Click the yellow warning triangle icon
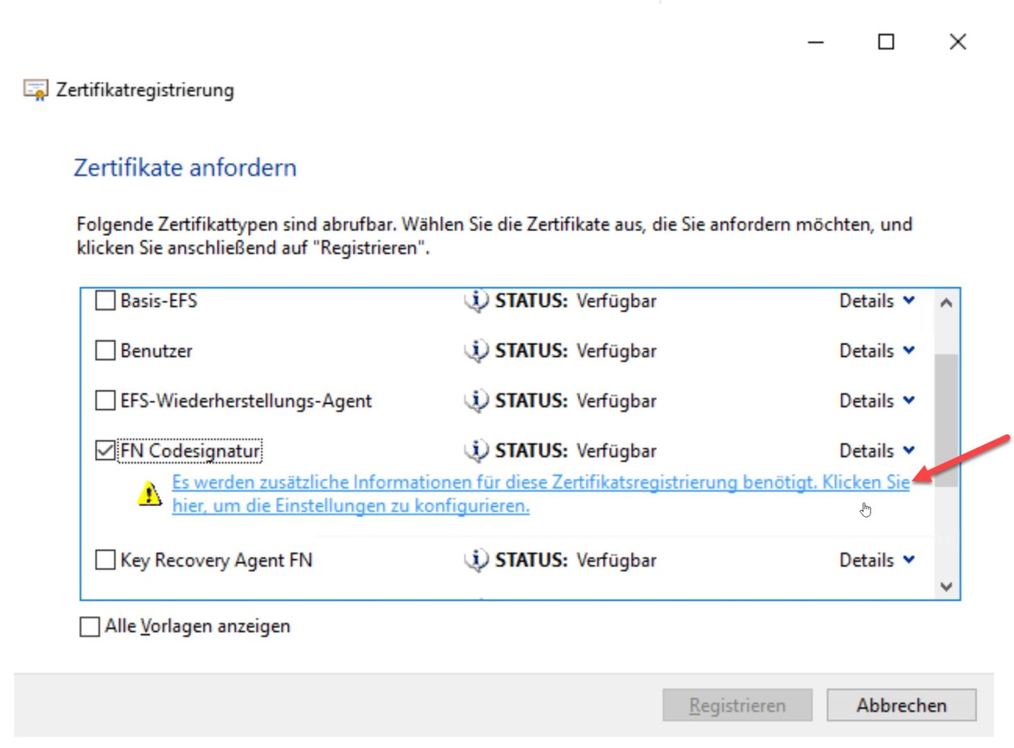The width and height of the screenshot is (1014, 748). pos(150,493)
